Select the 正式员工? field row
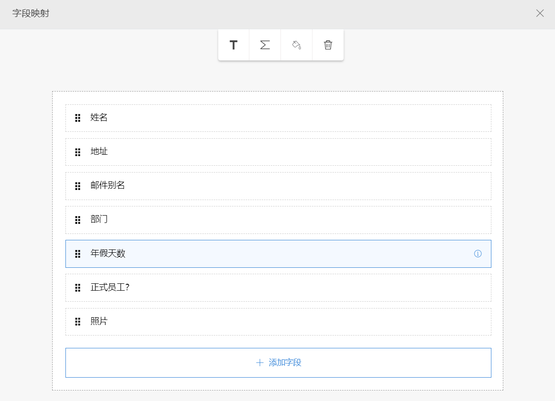Screen dimensions: 555x401 [278, 287]
